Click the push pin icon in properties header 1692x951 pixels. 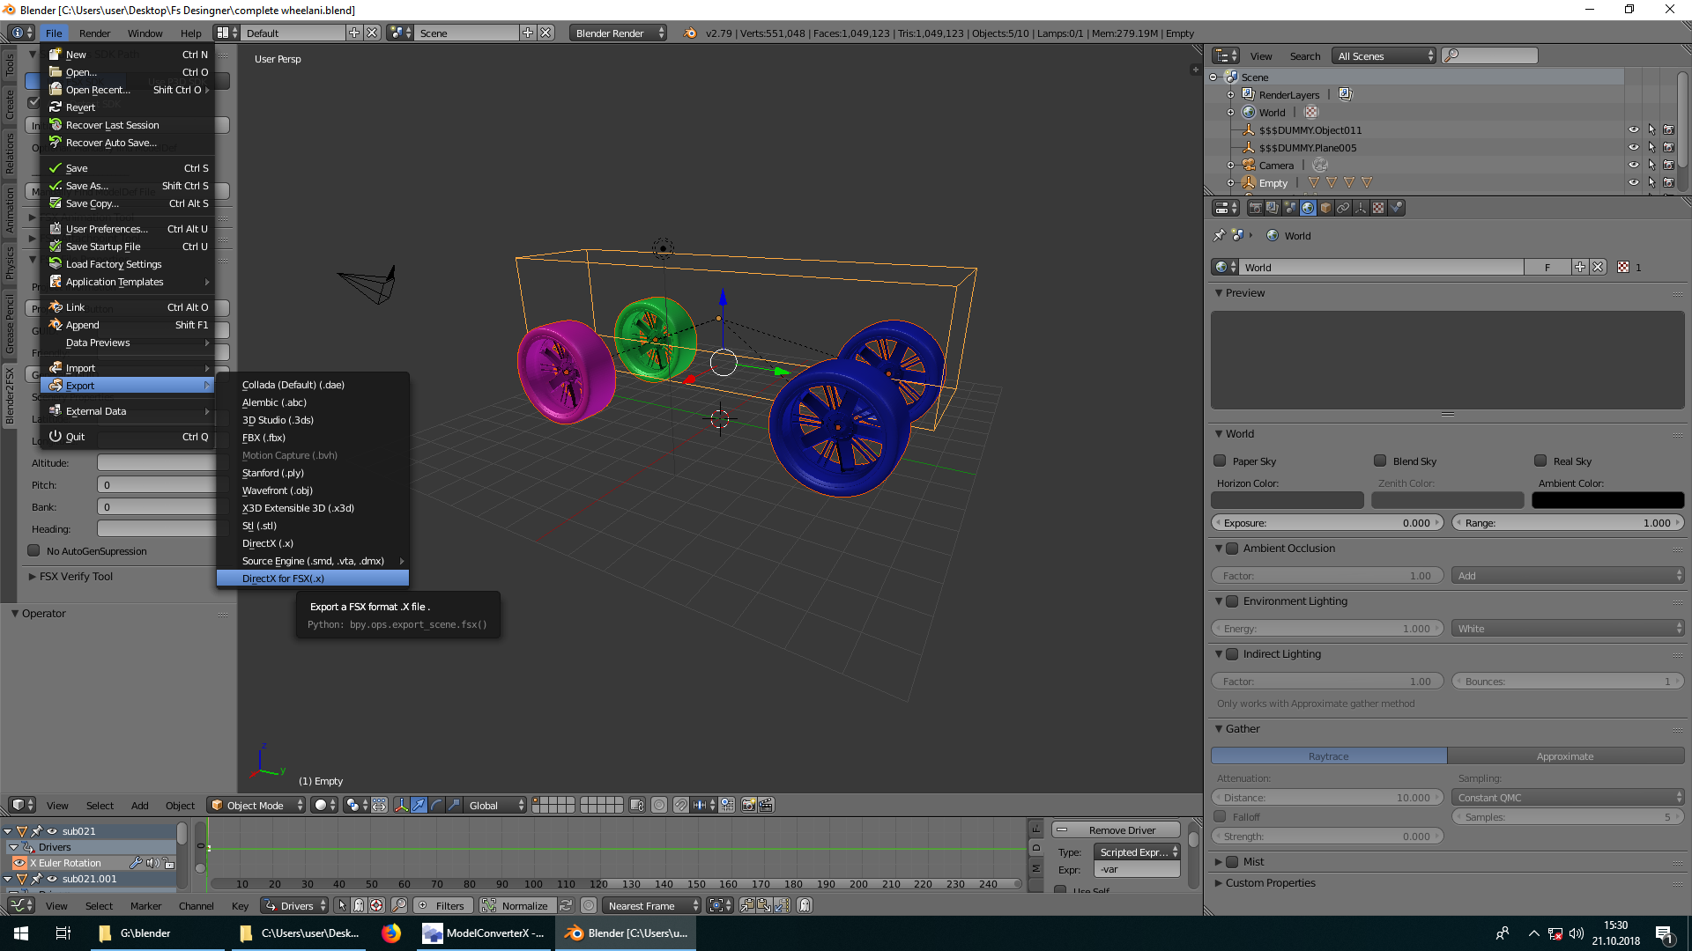[1220, 235]
